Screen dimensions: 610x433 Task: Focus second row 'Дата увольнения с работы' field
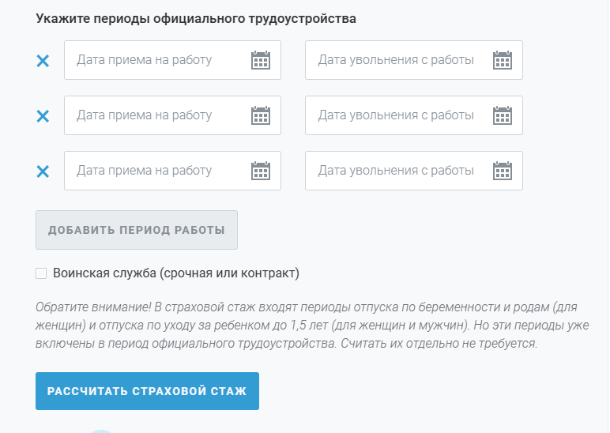point(414,115)
